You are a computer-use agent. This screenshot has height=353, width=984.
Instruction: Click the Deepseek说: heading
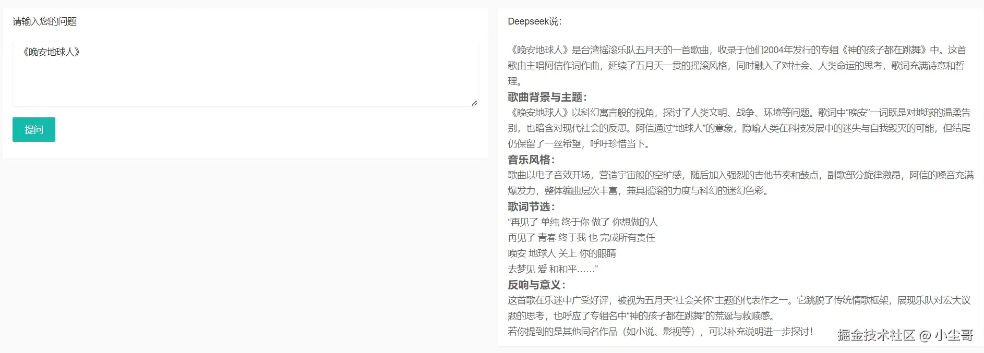click(x=535, y=21)
